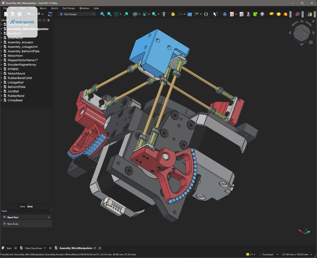
Task: Select EncoderMagnetArray in the model tree
Action: click(x=22, y=65)
